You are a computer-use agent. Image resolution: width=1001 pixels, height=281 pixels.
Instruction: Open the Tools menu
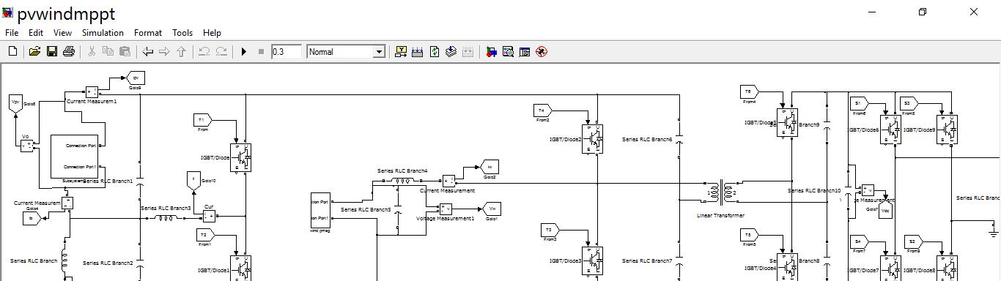click(182, 33)
